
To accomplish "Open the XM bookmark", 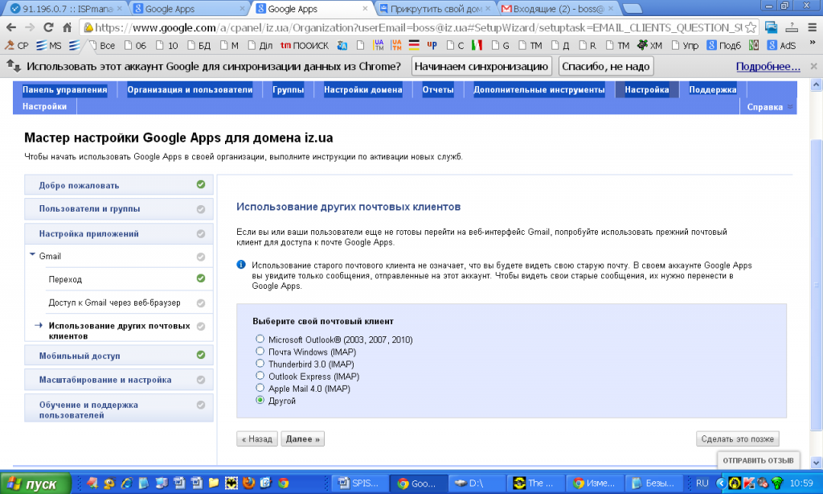I will click(x=649, y=46).
